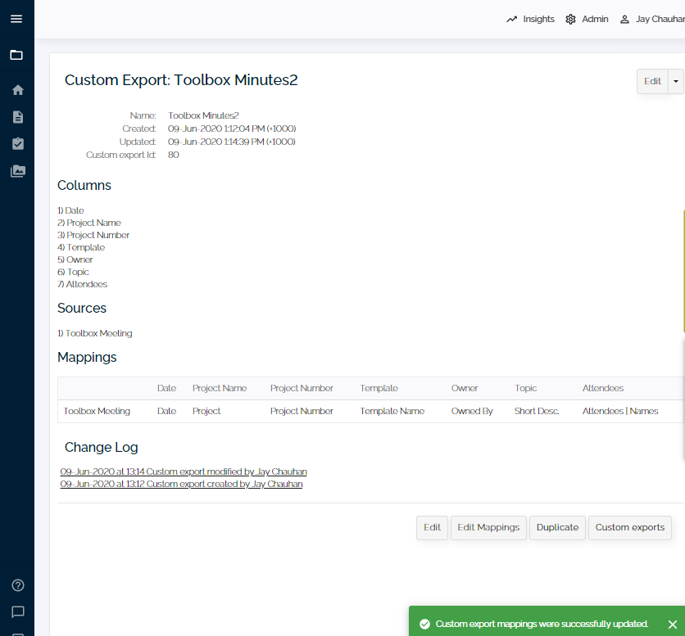
Task: Click the 'Short Desc.' mapping cell
Action: click(537, 411)
